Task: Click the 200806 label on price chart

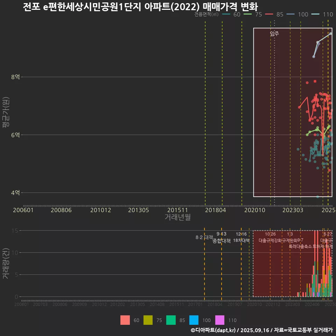Action: (x=61, y=210)
